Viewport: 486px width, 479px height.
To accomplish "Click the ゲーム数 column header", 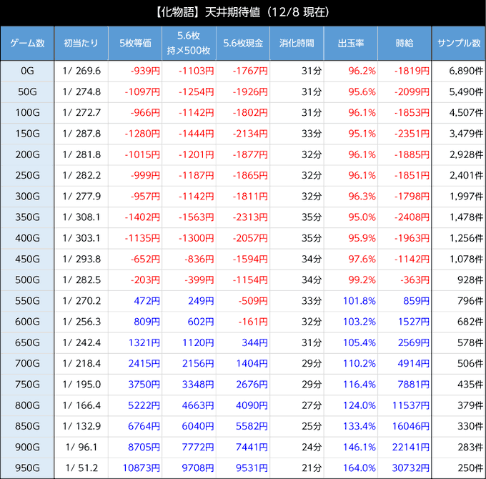I will click(x=27, y=44).
